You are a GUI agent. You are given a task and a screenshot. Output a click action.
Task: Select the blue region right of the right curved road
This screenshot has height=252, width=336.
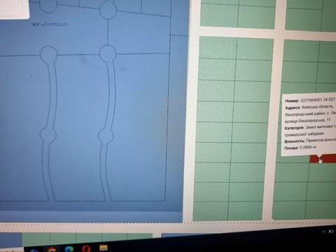(x=140, y=127)
